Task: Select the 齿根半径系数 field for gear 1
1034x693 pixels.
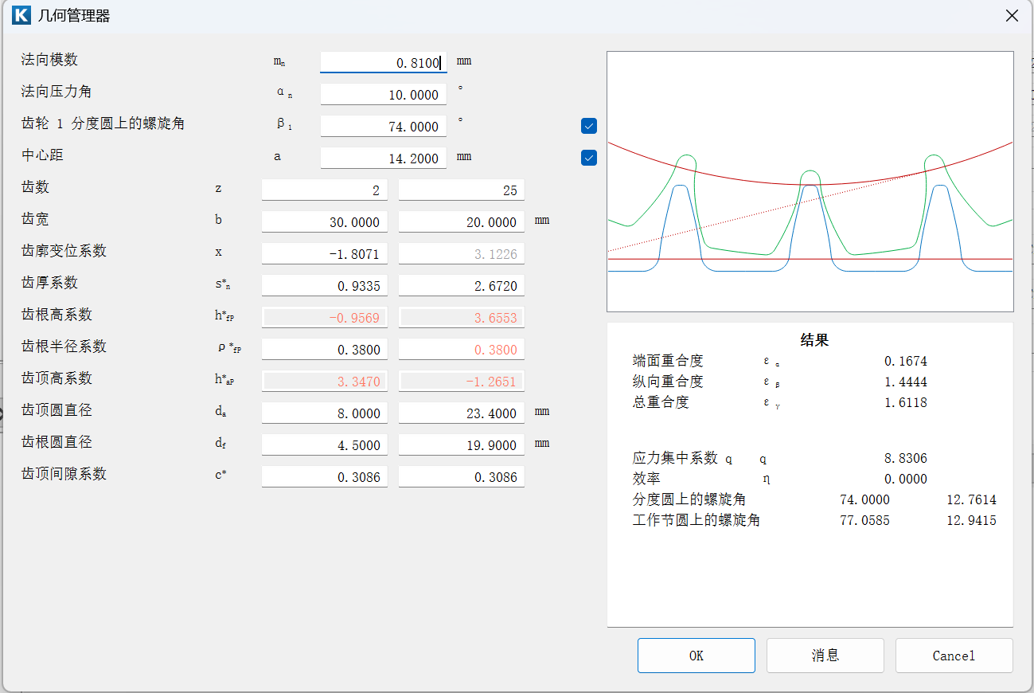Action: click(324, 349)
